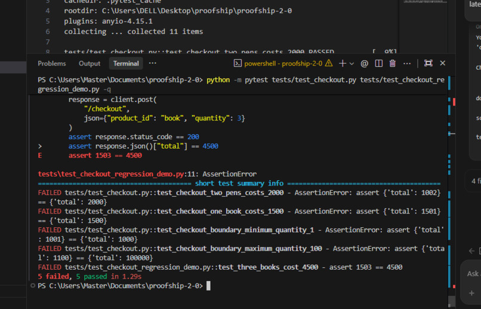This screenshot has height=309, width=481.
Task: Click the circle marker before the last prompt
Action: [33, 286]
